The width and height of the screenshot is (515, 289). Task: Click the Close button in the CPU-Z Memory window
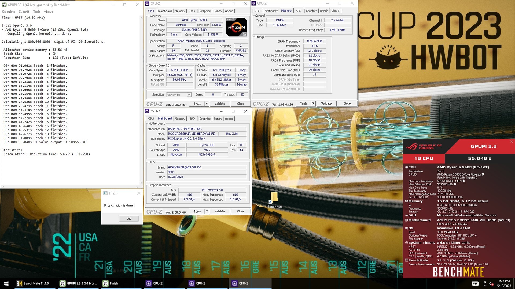[x=347, y=103]
